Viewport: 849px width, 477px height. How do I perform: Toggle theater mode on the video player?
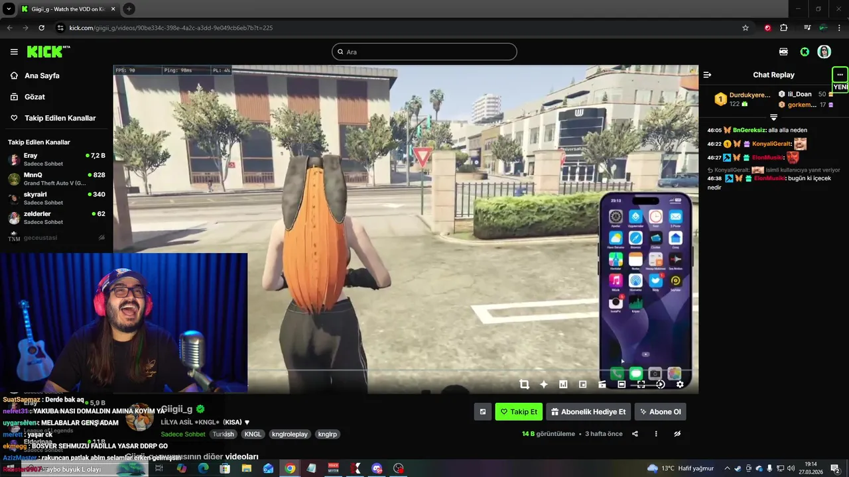click(621, 384)
